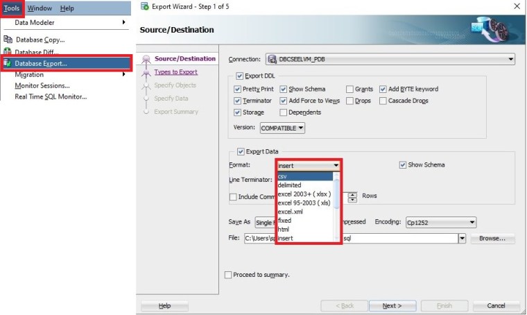Click the Next button
This screenshot has width=527, height=315.
pos(392,306)
